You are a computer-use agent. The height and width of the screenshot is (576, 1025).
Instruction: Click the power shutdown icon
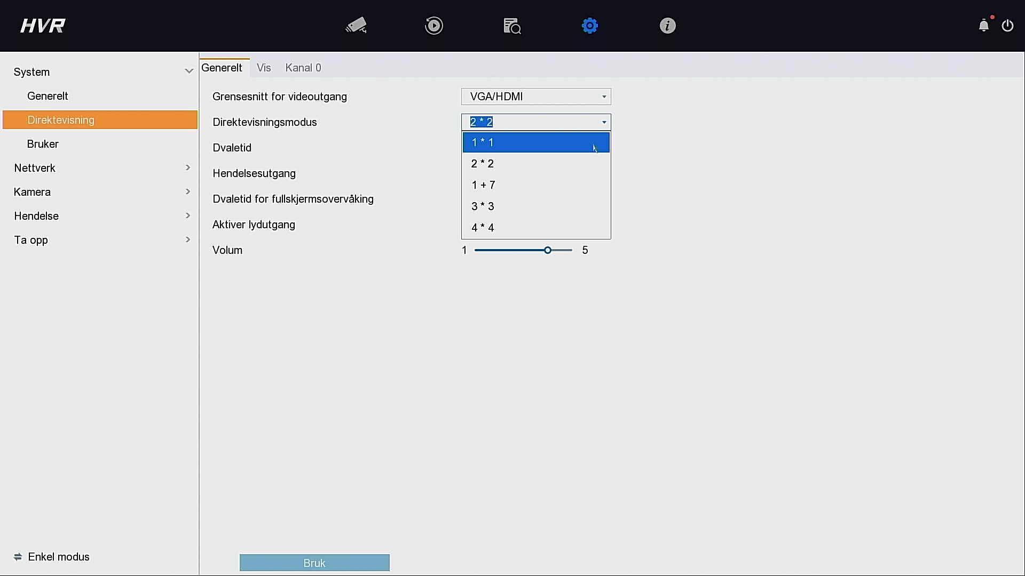click(x=1007, y=26)
